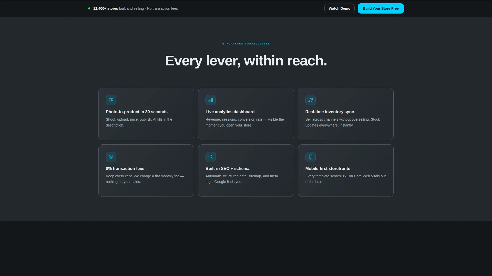Click the Core Web Vitals description text
Image resolution: width=492 pixels, height=276 pixels.
345,179
